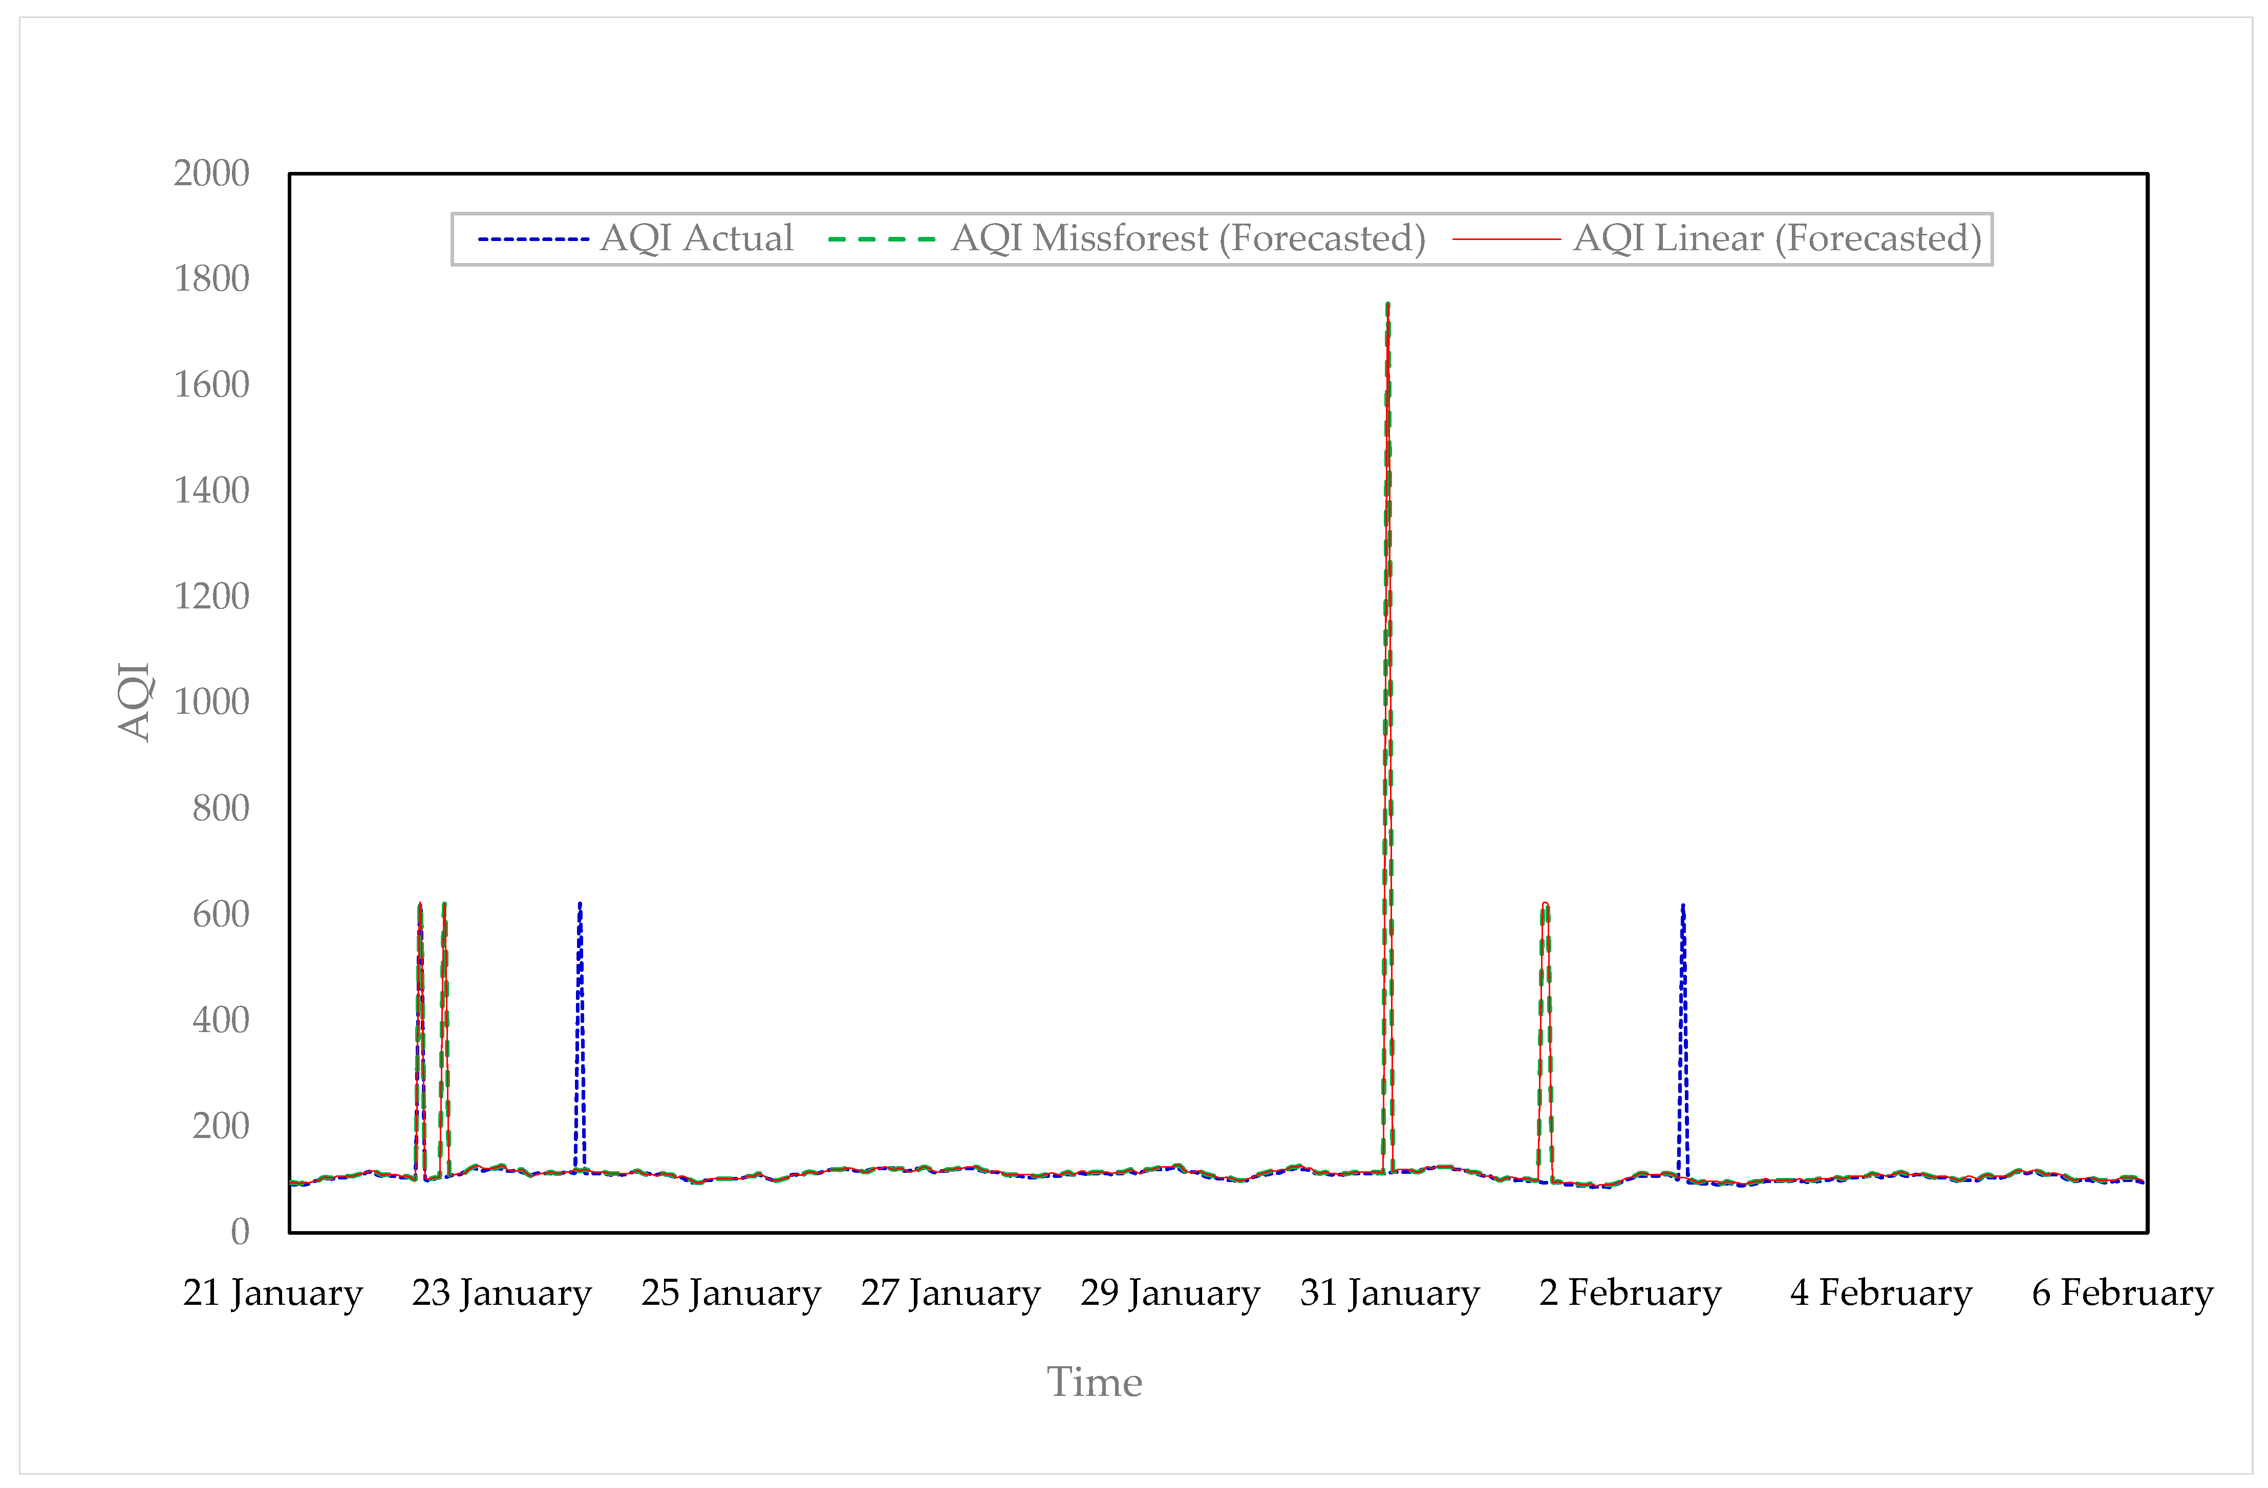This screenshot has width=2268, height=1488.
Task: Click the 2000 y-axis tick label
Action: click(x=210, y=173)
